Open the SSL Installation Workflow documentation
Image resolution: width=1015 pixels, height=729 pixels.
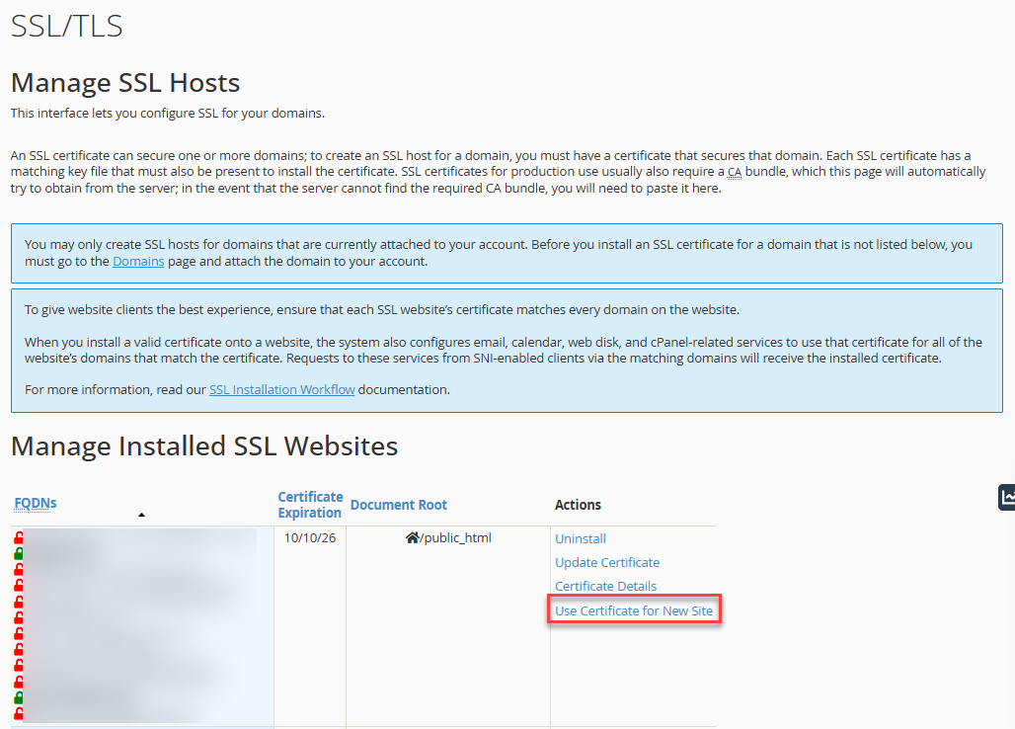[x=281, y=389]
